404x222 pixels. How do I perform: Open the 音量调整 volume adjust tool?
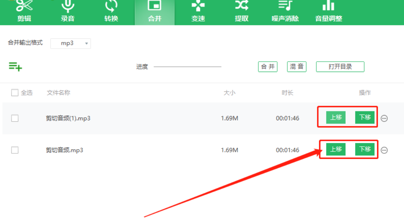pyautogui.click(x=329, y=11)
